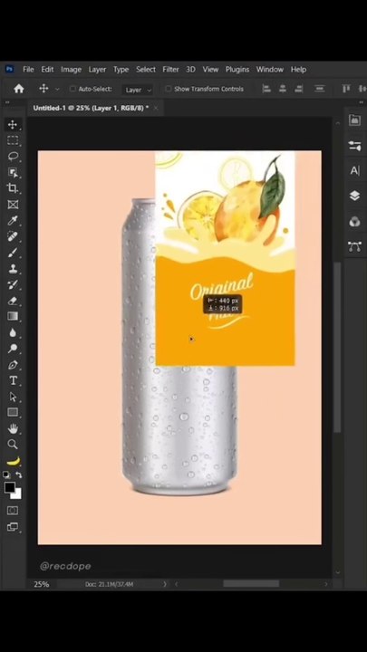367x652 pixels.
Task: Open the Filter menu
Action: pyautogui.click(x=170, y=70)
